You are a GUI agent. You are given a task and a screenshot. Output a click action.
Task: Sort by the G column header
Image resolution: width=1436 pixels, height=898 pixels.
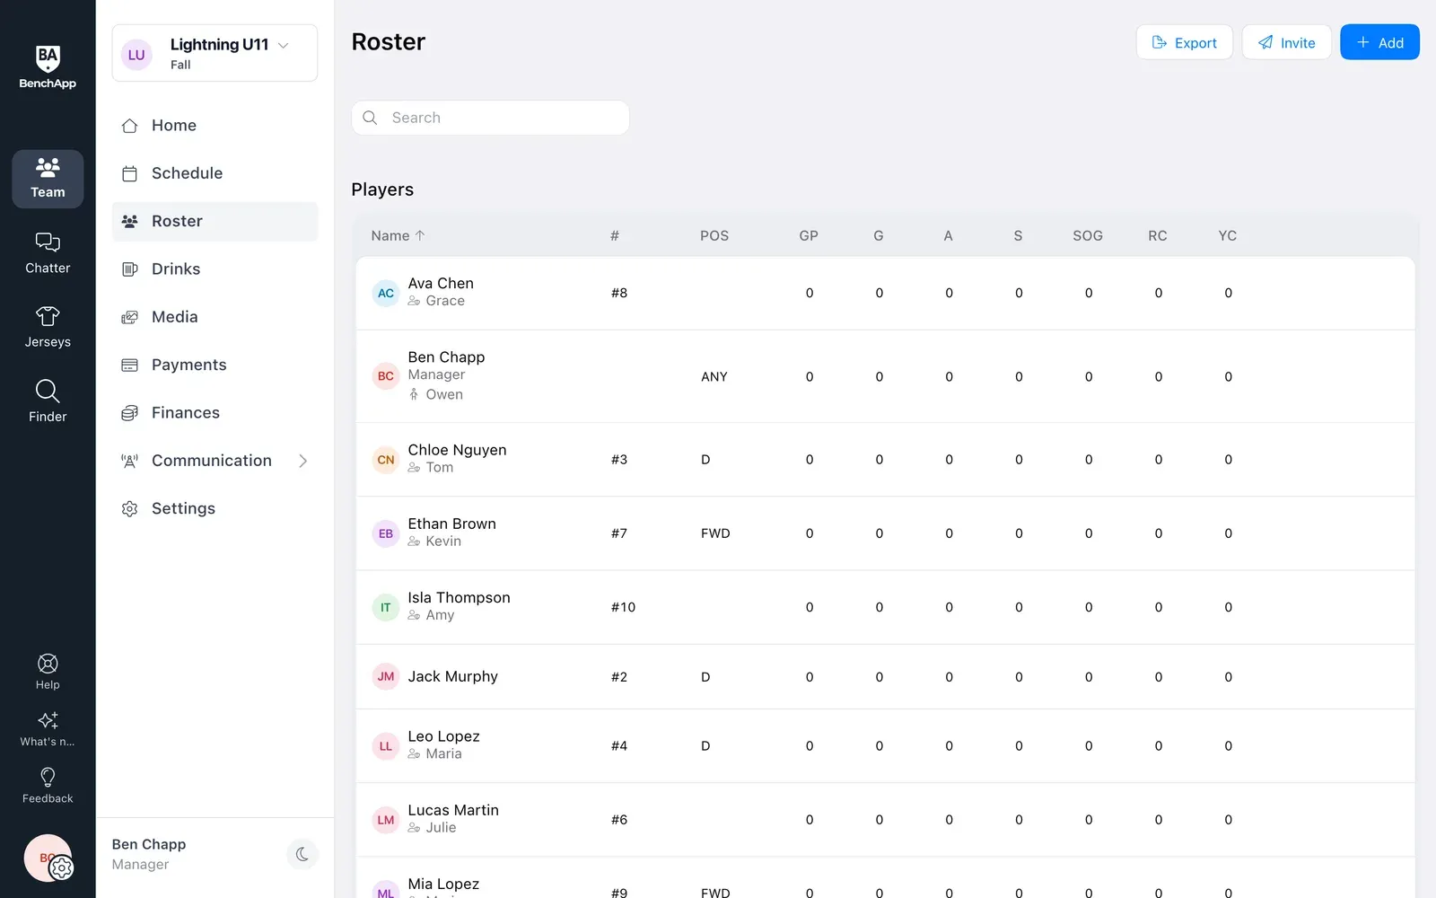879,235
